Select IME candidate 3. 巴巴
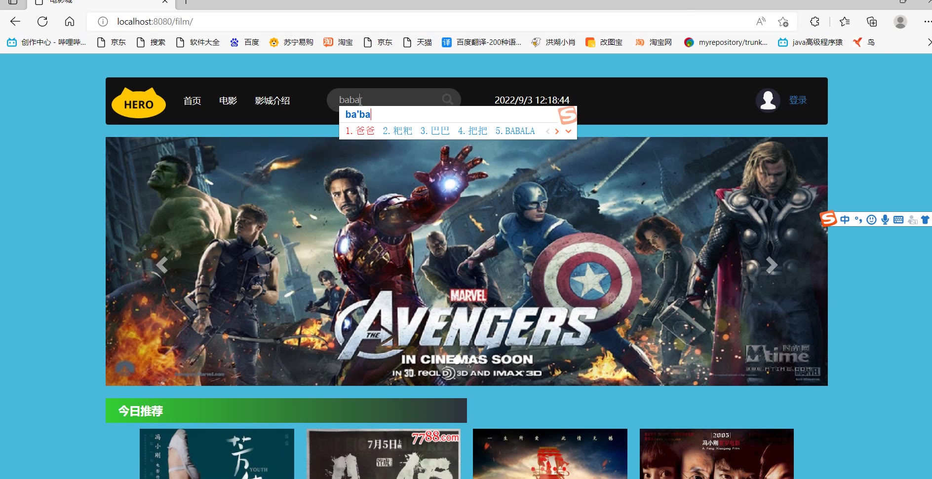 [435, 131]
